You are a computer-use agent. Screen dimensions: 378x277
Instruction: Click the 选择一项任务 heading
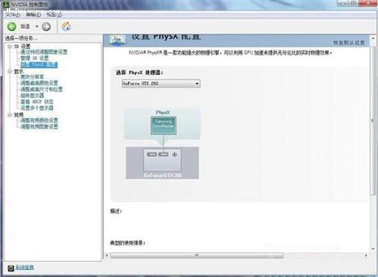coord(21,38)
